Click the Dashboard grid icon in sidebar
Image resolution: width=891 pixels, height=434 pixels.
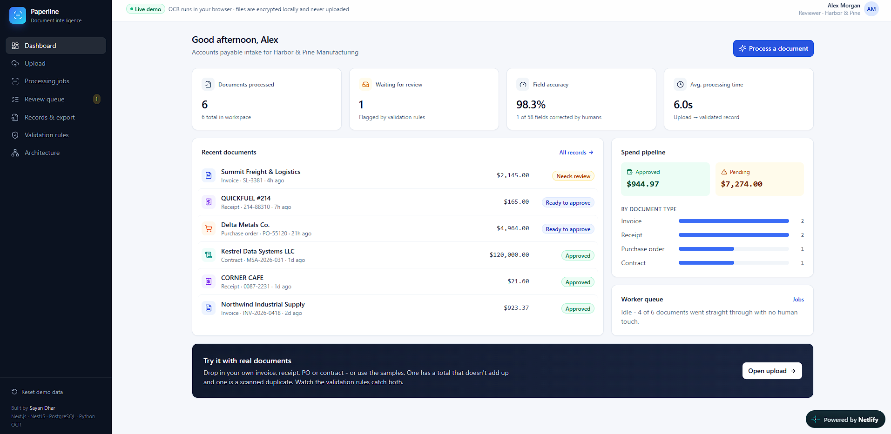pyautogui.click(x=15, y=46)
